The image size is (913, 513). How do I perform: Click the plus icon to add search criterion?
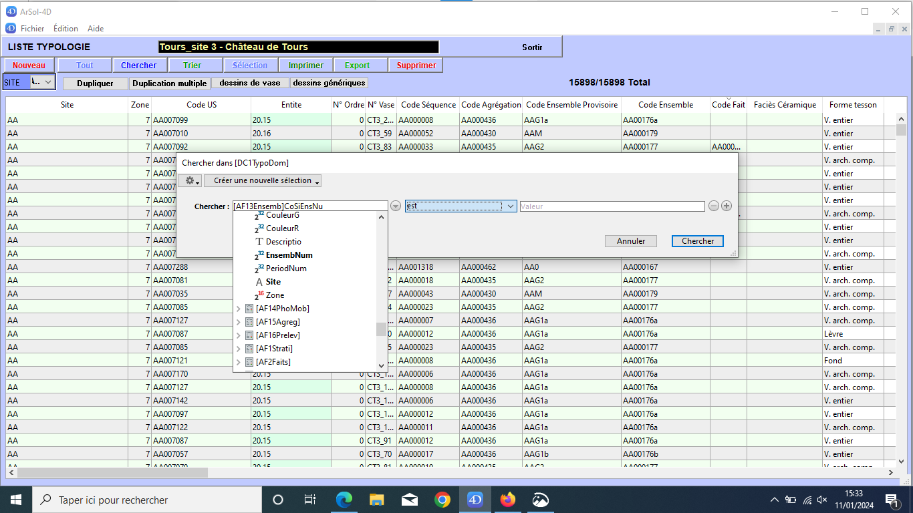pos(727,206)
